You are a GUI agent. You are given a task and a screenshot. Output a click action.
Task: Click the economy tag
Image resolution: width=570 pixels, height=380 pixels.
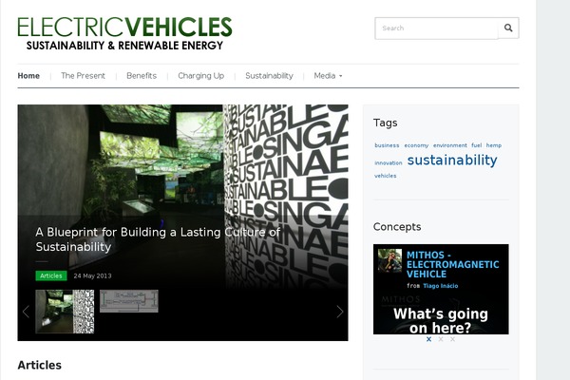click(x=416, y=145)
